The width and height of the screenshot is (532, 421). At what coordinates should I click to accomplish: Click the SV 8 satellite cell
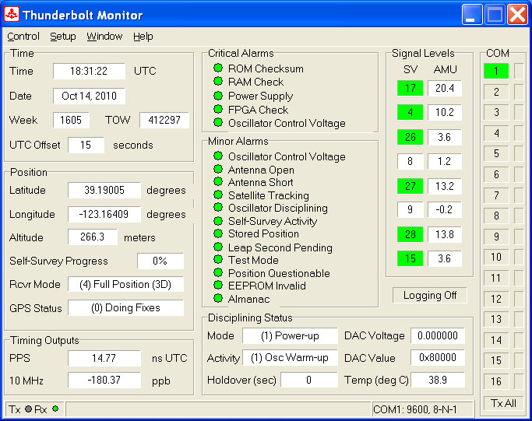[410, 161]
